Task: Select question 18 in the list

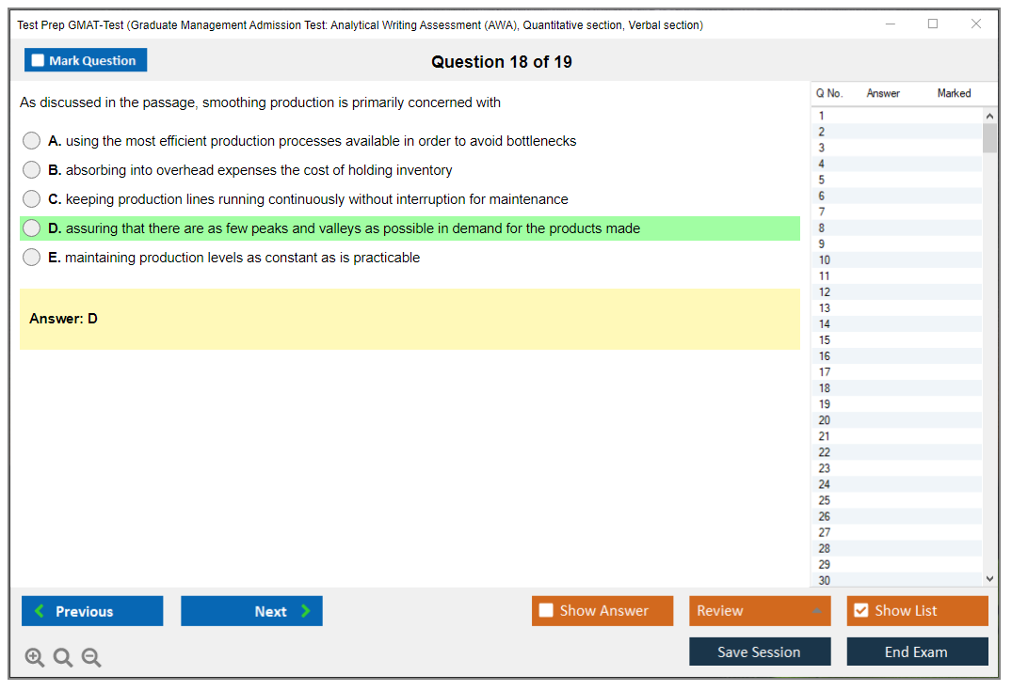Action: (825, 388)
